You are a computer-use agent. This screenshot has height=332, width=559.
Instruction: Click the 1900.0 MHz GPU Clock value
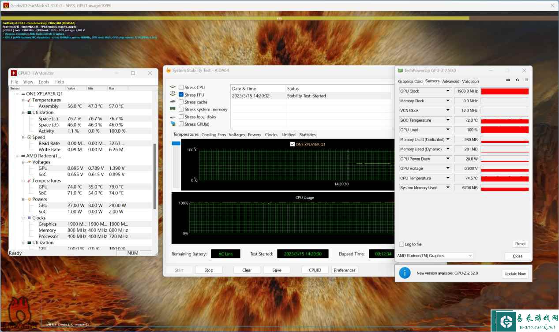(466, 91)
